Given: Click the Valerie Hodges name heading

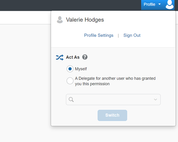Looking at the screenshot, I should tap(85, 20).
